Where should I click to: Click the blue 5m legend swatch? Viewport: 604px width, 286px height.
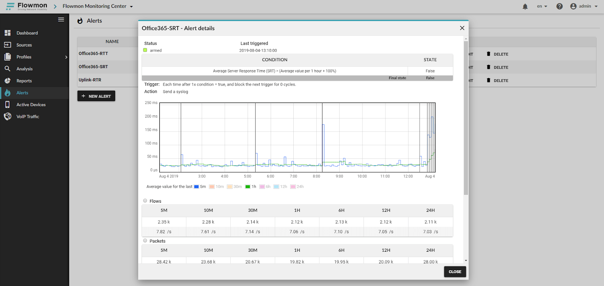pyautogui.click(x=196, y=187)
